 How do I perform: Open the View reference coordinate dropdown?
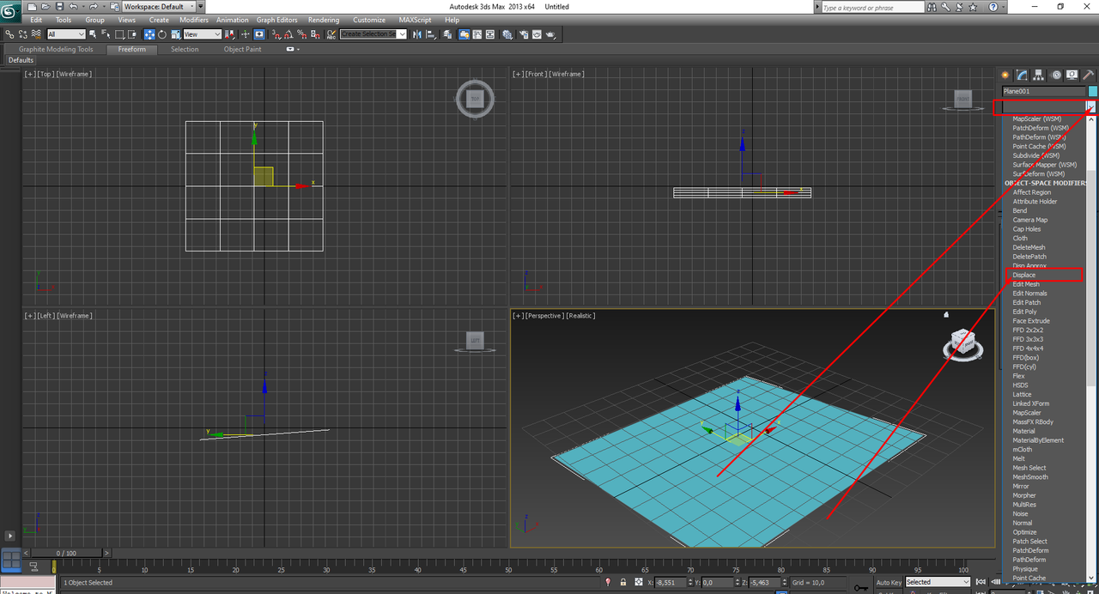click(203, 34)
